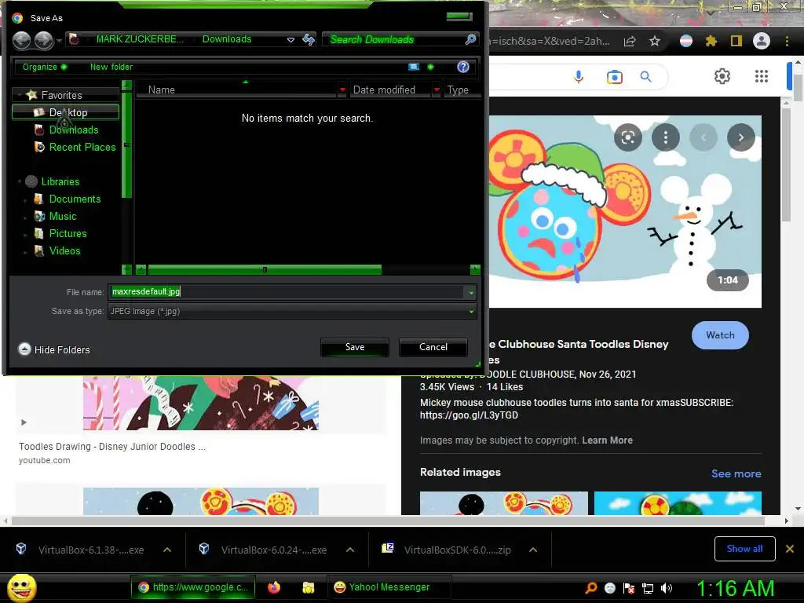The image size is (804, 603).
Task: Click the volume speaker tray icon
Action: [667, 588]
